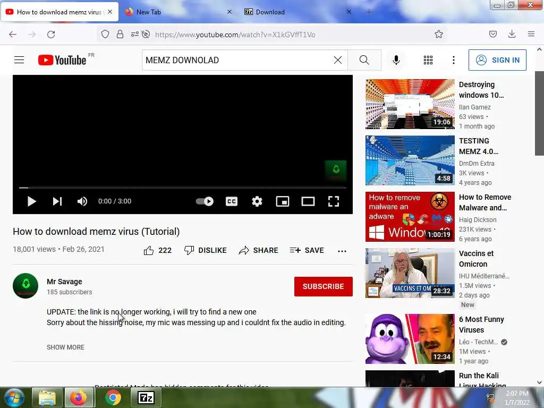Open TESTING MEMZ 4.0 video thumbnail

click(410, 160)
